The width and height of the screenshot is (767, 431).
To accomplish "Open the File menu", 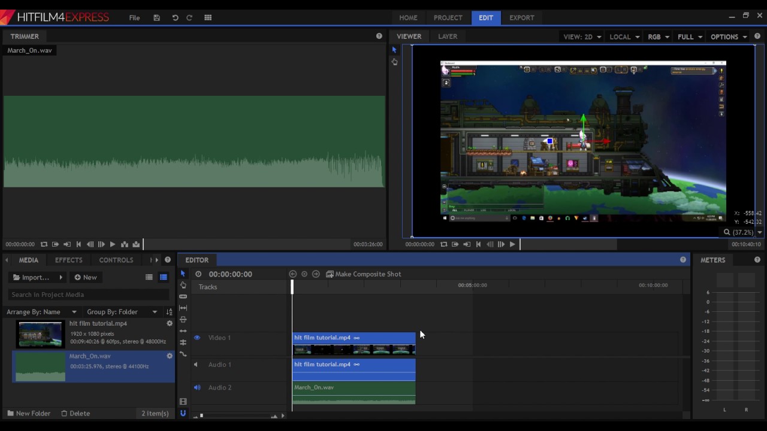I will [134, 18].
